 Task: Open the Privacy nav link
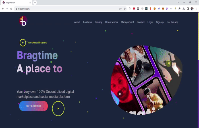click(98, 22)
